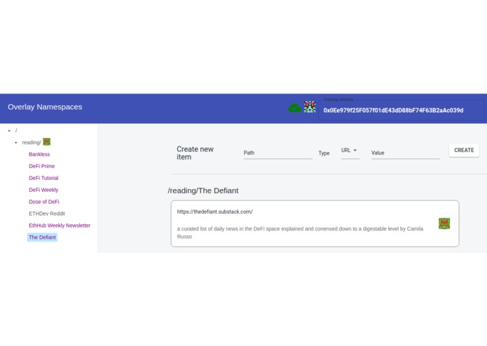Screen dimensions: 487x346
Task: Select the ETHDev Reddit tree item
Action: click(x=46, y=214)
